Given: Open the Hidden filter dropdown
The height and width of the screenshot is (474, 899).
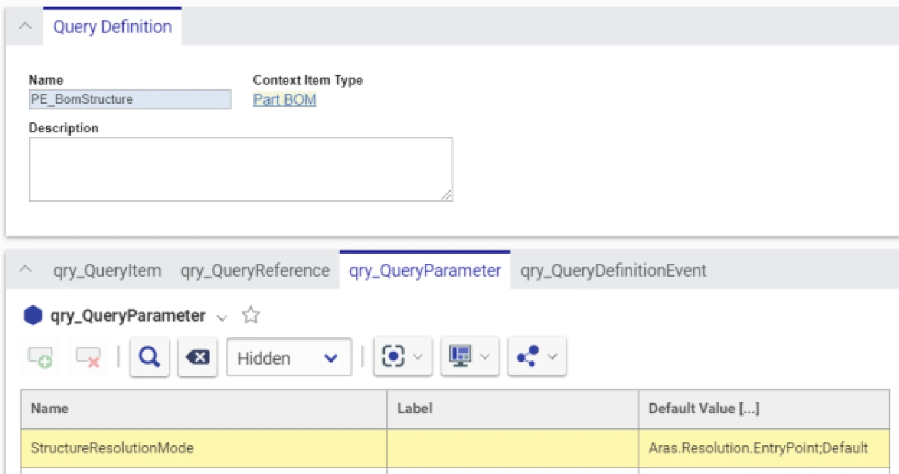Looking at the screenshot, I should [288, 357].
